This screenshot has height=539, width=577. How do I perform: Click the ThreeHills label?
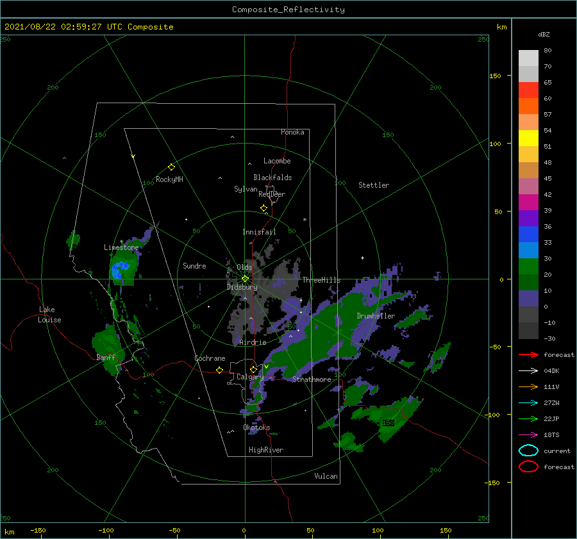(x=321, y=280)
